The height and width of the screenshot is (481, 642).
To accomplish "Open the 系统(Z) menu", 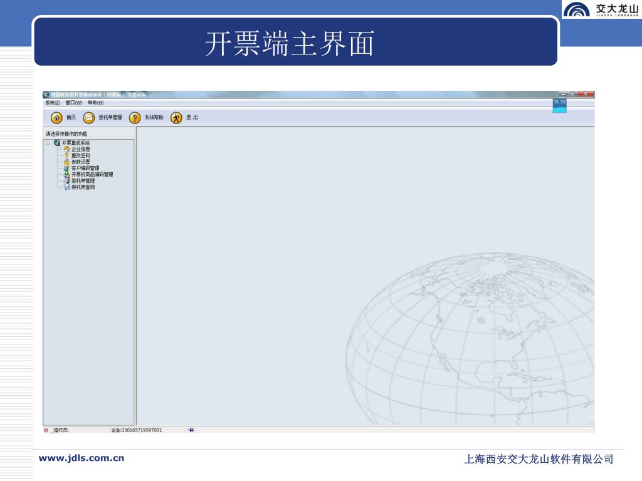I will [x=53, y=103].
